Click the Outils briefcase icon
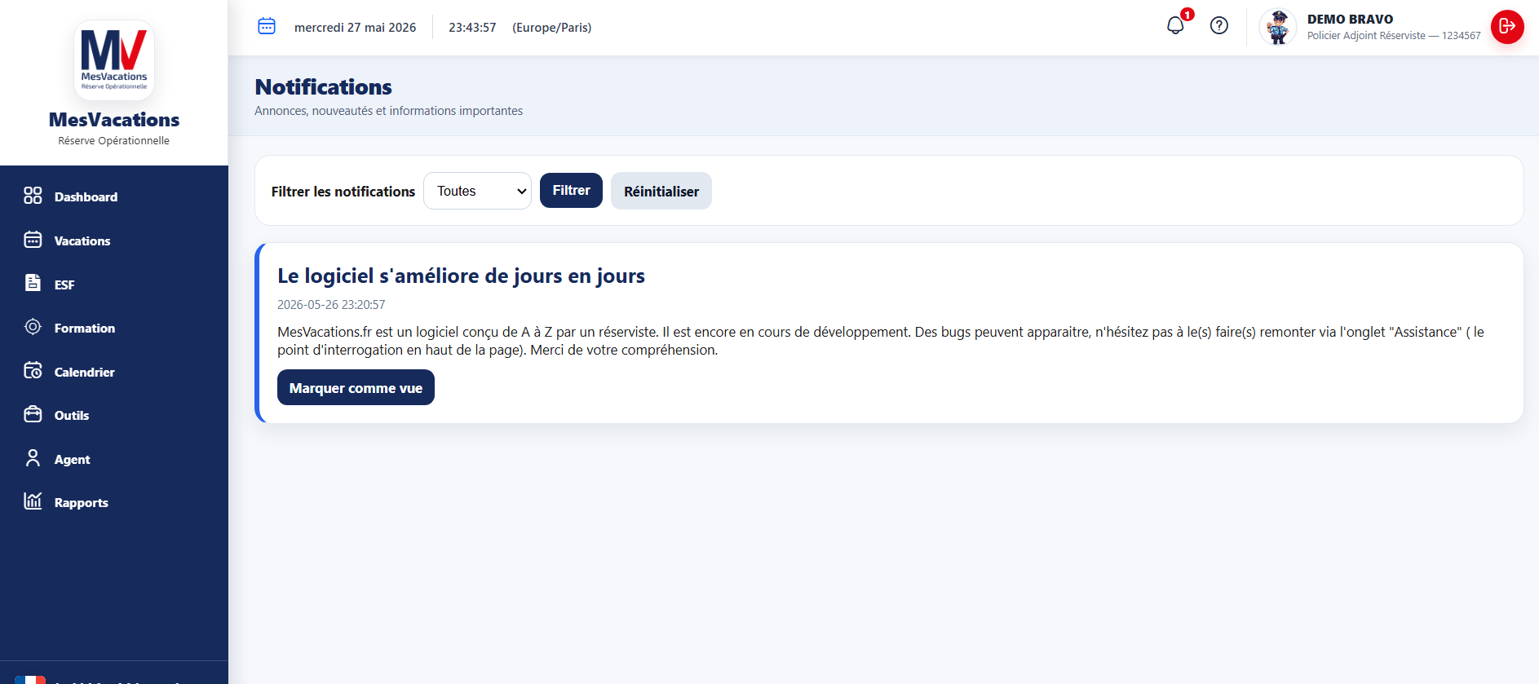 (x=33, y=414)
